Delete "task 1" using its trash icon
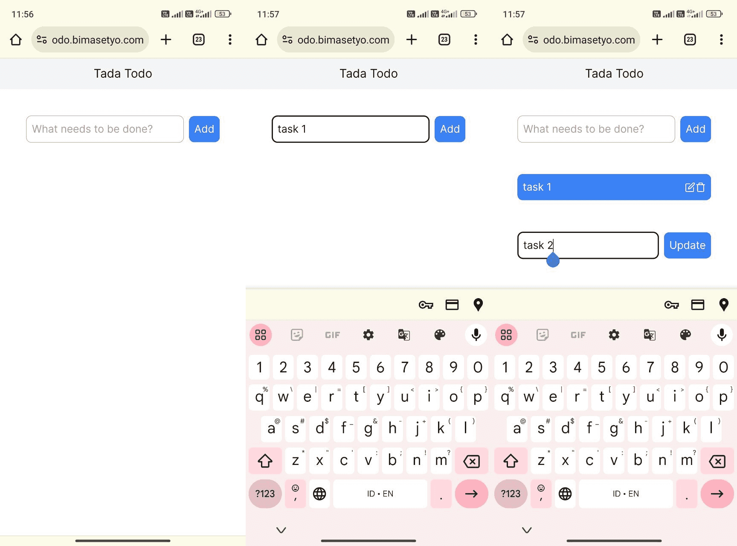The width and height of the screenshot is (737, 546). [701, 187]
